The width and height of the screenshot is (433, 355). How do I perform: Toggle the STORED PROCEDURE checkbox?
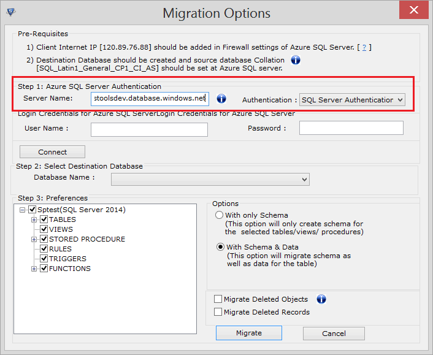tap(44, 239)
